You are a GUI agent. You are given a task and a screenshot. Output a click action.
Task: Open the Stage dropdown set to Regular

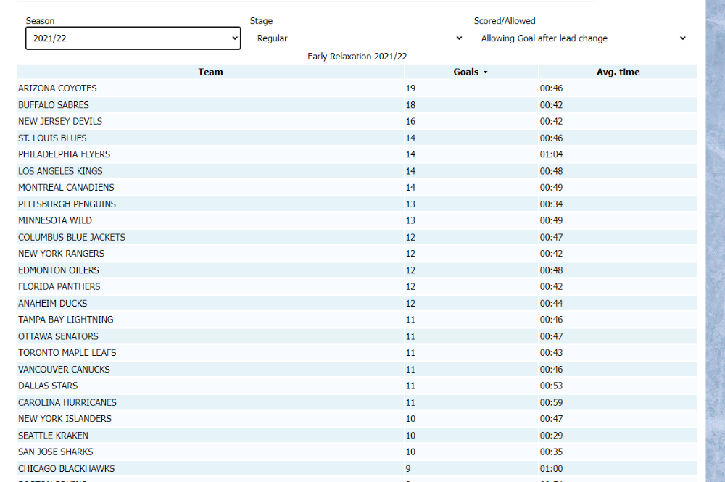pyautogui.click(x=357, y=38)
